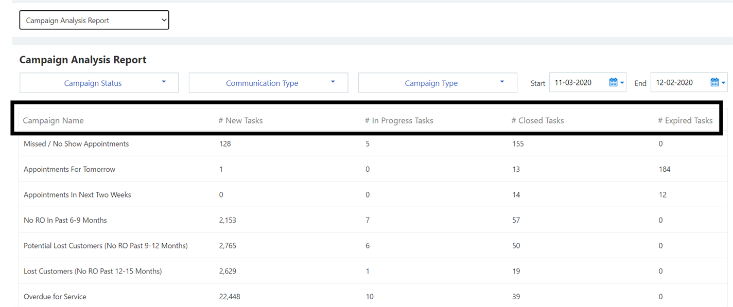This screenshot has height=307, width=733.
Task: Open the Campaign Status dropdown
Action: pos(99,83)
